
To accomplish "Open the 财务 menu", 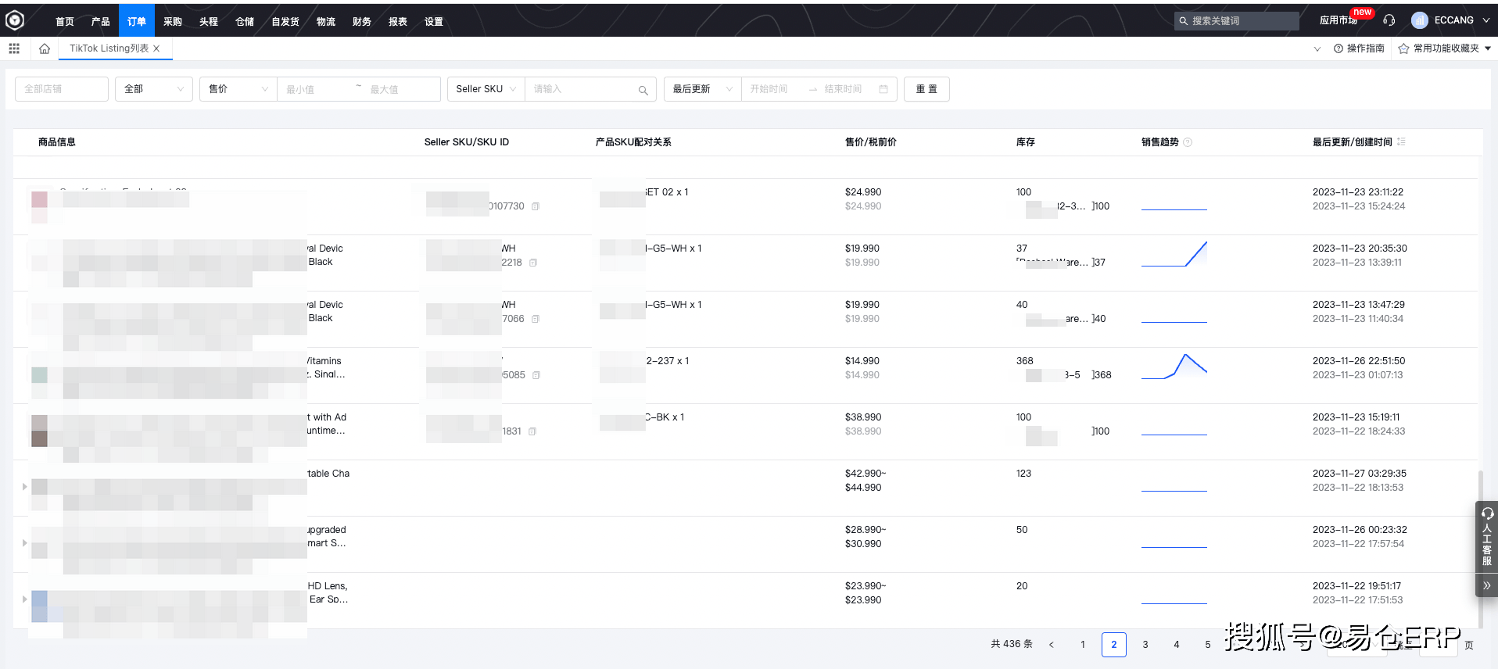I will click(x=362, y=21).
